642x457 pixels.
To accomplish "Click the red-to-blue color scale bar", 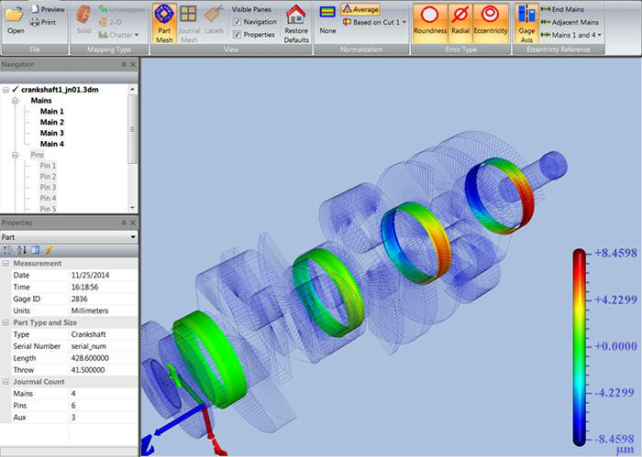I will point(580,346).
